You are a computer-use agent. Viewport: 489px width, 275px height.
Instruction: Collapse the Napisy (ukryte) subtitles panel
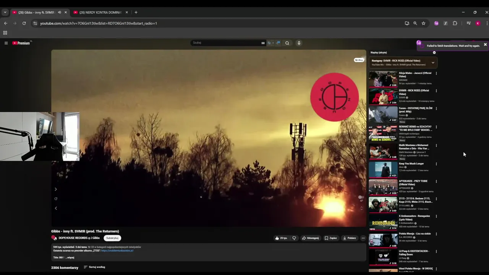tap(434, 53)
